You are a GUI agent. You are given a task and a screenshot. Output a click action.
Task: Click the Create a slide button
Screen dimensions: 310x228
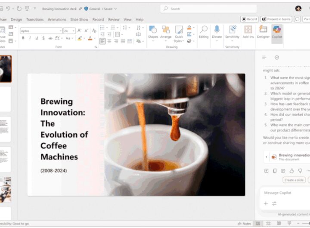point(294,180)
